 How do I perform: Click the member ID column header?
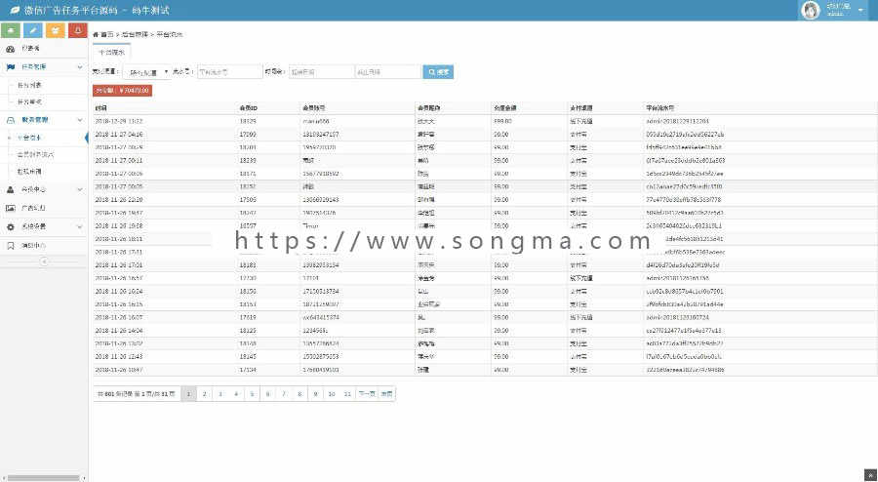248,108
